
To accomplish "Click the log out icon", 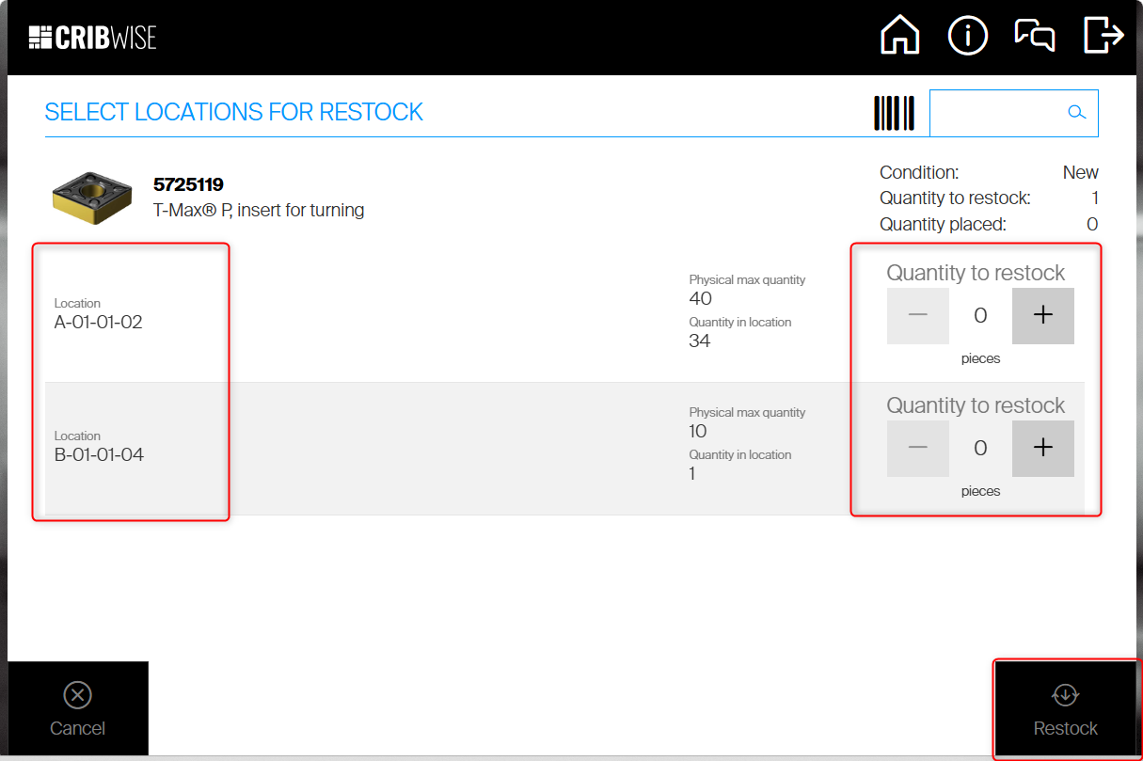I will tap(1103, 35).
